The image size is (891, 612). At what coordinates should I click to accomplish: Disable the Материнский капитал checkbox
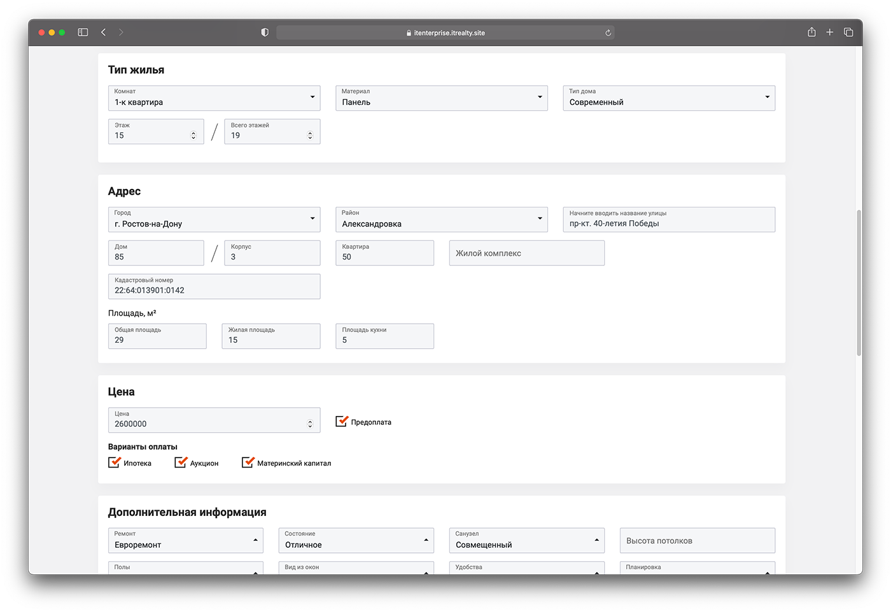(x=248, y=462)
